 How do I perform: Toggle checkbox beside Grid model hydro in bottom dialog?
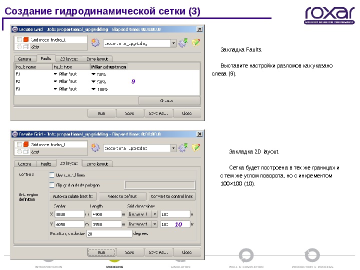[x=19, y=144]
